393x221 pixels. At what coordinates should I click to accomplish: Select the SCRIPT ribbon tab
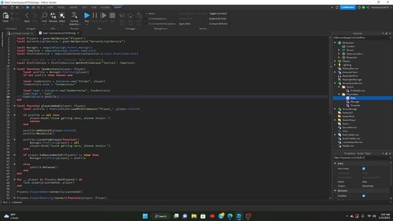tap(118, 7)
